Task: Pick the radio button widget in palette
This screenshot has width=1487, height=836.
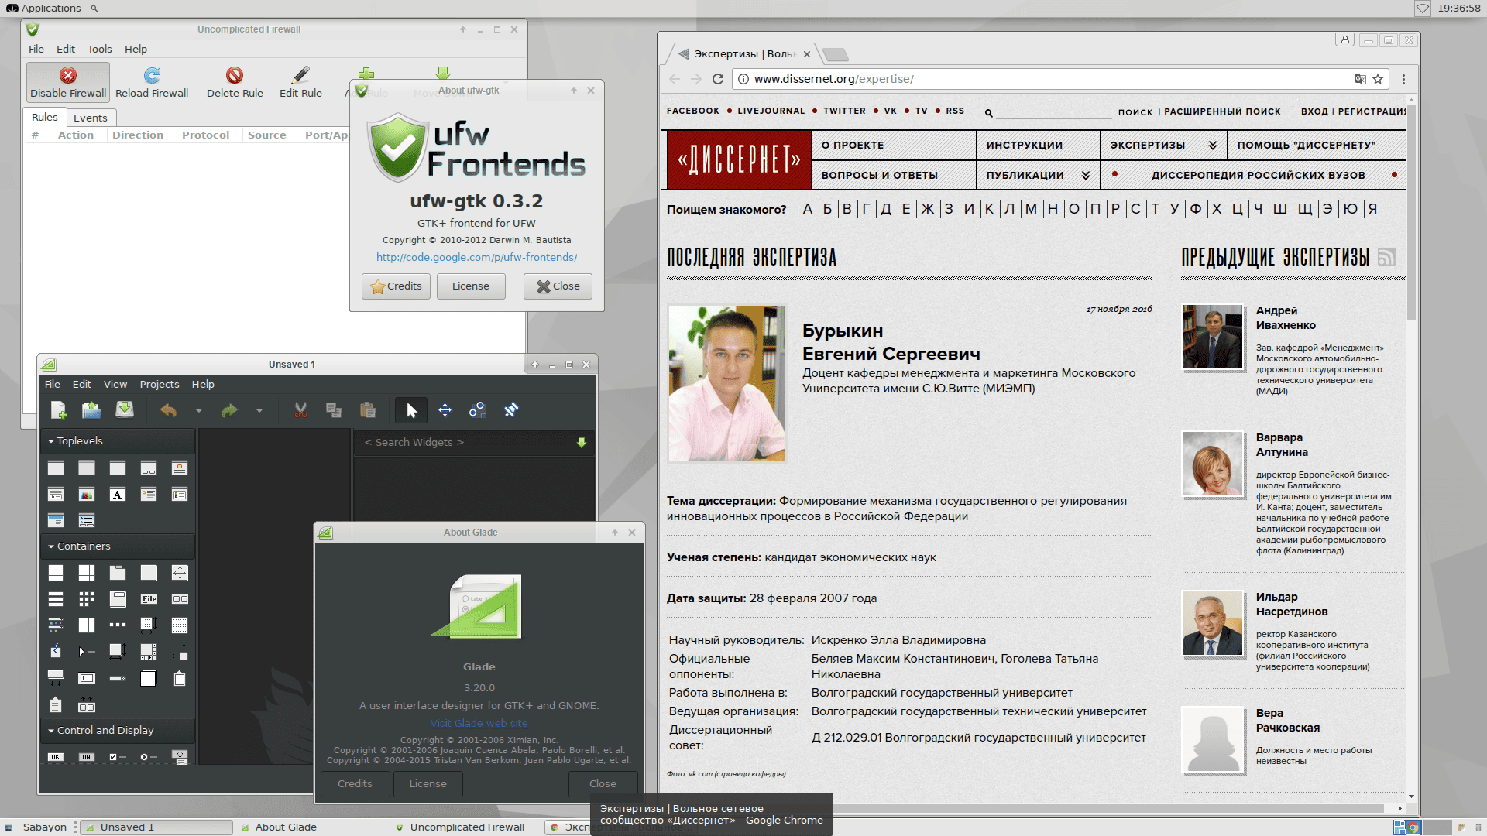Action: tap(149, 757)
